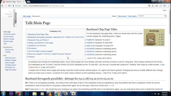This screenshot has width=171, height=96.
Task: Open the Chrome three-dot menu
Action: point(169,6)
